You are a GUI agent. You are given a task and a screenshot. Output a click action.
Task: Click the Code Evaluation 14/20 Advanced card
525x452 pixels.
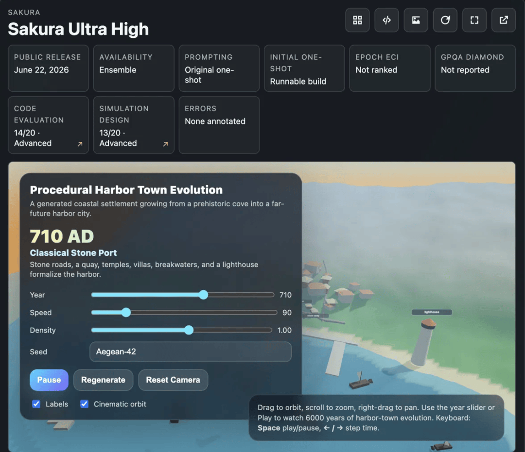[x=48, y=125]
